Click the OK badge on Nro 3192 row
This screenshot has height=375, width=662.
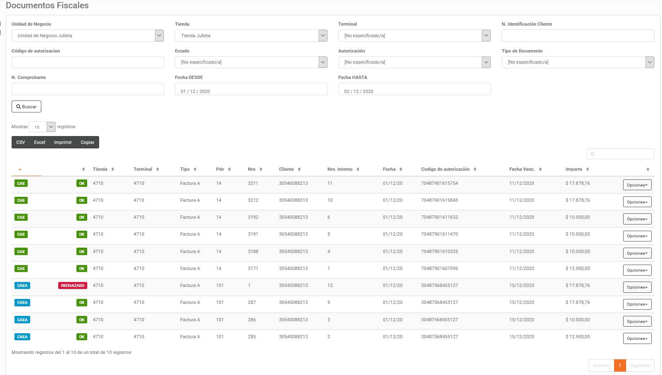pos(82,217)
